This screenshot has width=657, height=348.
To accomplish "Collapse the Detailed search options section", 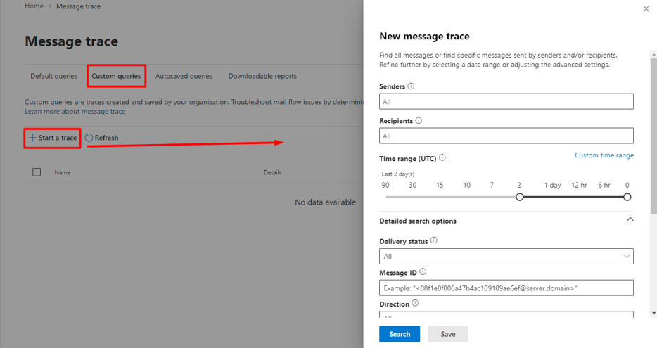I will [x=630, y=220].
